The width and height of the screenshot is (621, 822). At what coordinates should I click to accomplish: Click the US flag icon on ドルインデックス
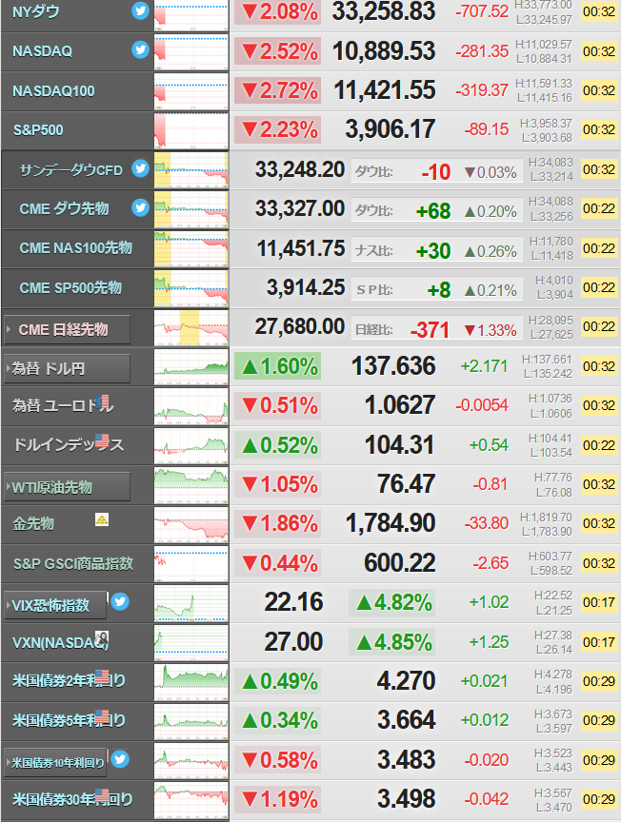(102, 440)
